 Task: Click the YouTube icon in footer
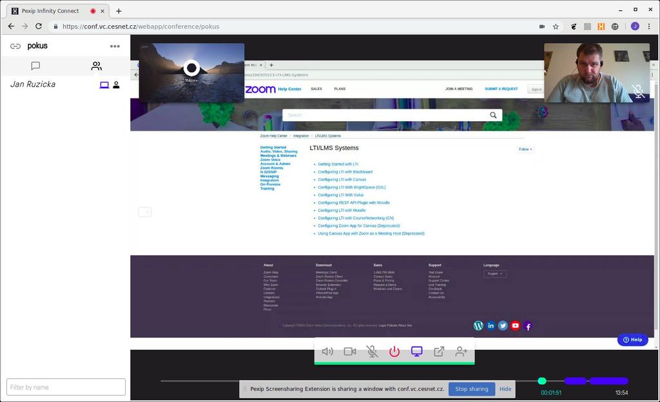(515, 325)
